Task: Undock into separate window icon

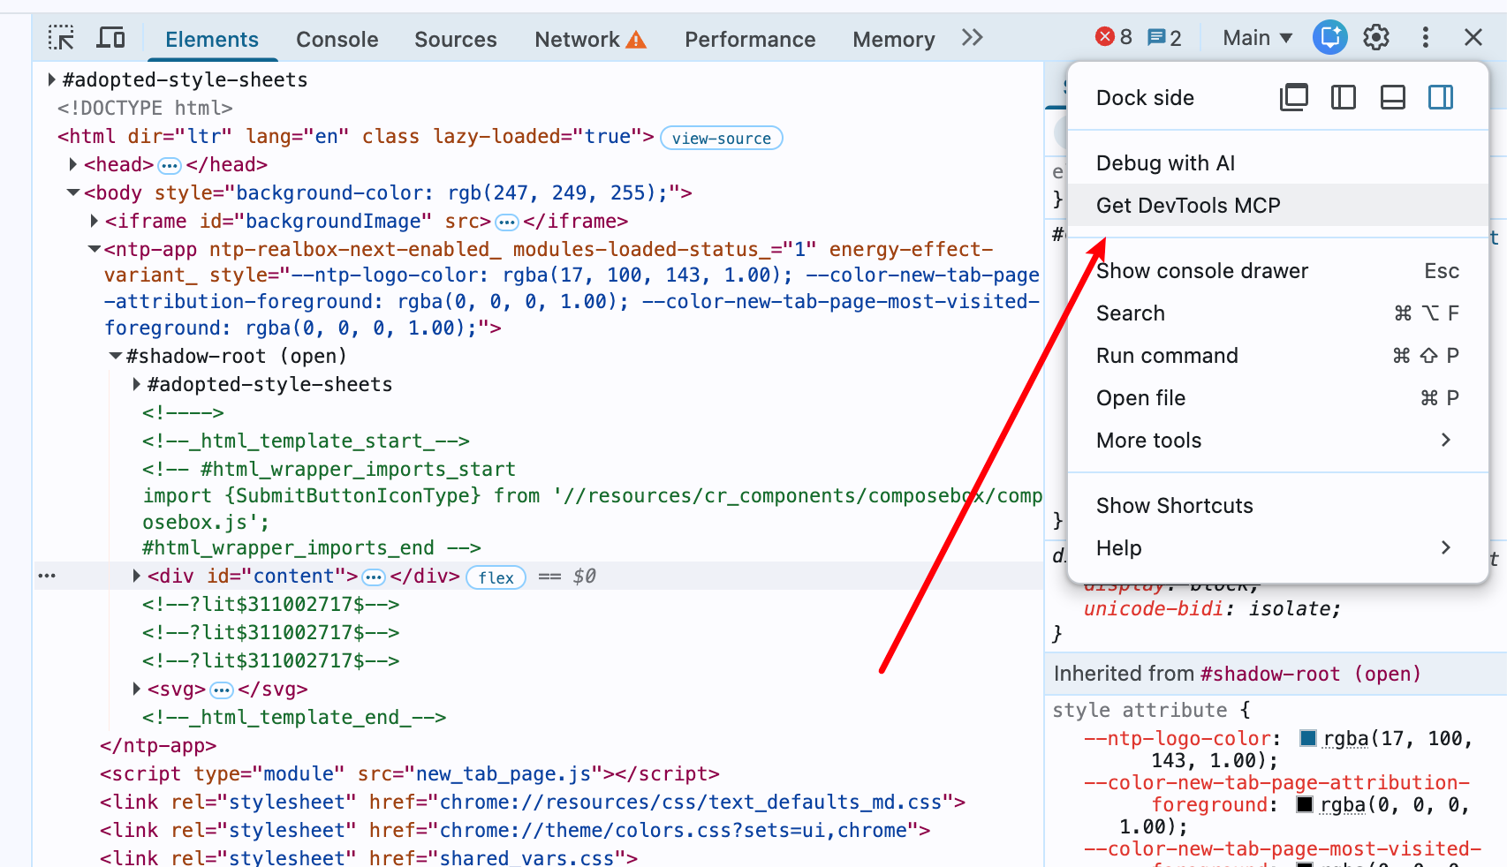Action: coord(1294,97)
